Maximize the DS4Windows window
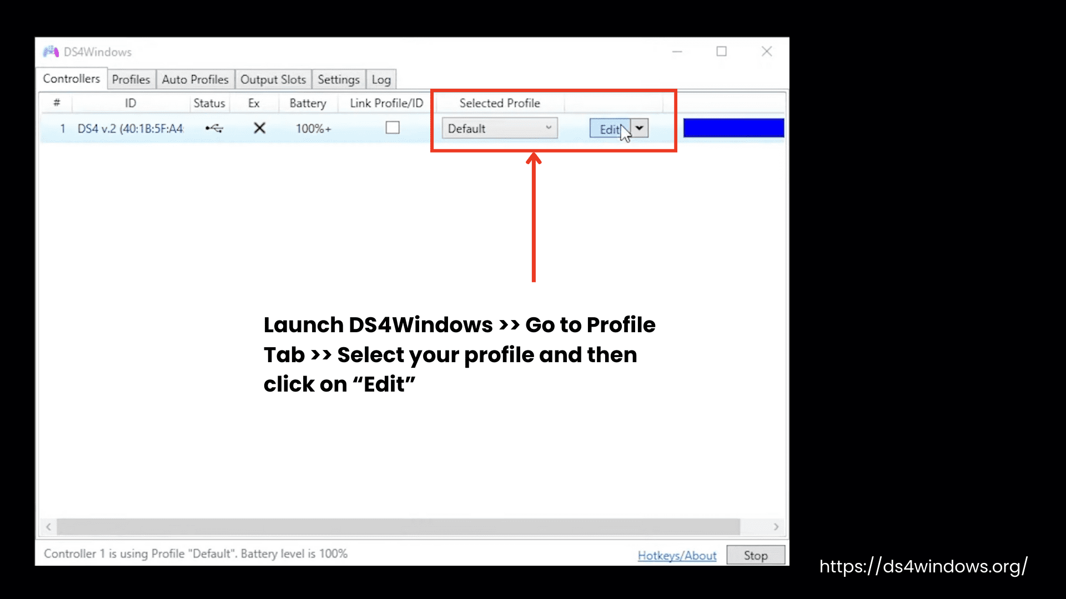 pos(721,52)
